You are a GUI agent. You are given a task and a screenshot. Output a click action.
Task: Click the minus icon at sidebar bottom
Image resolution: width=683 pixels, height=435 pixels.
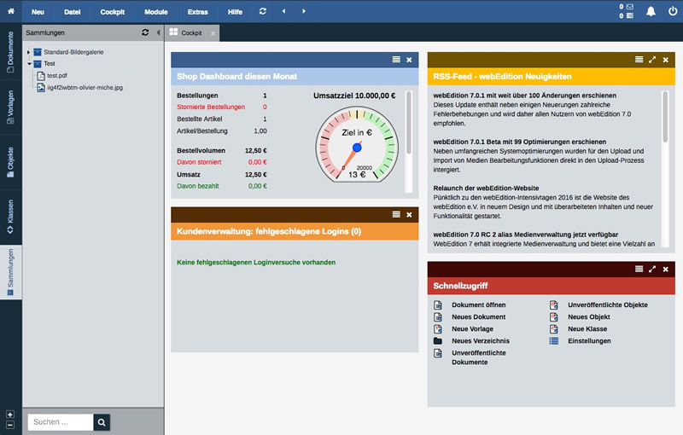click(10, 425)
